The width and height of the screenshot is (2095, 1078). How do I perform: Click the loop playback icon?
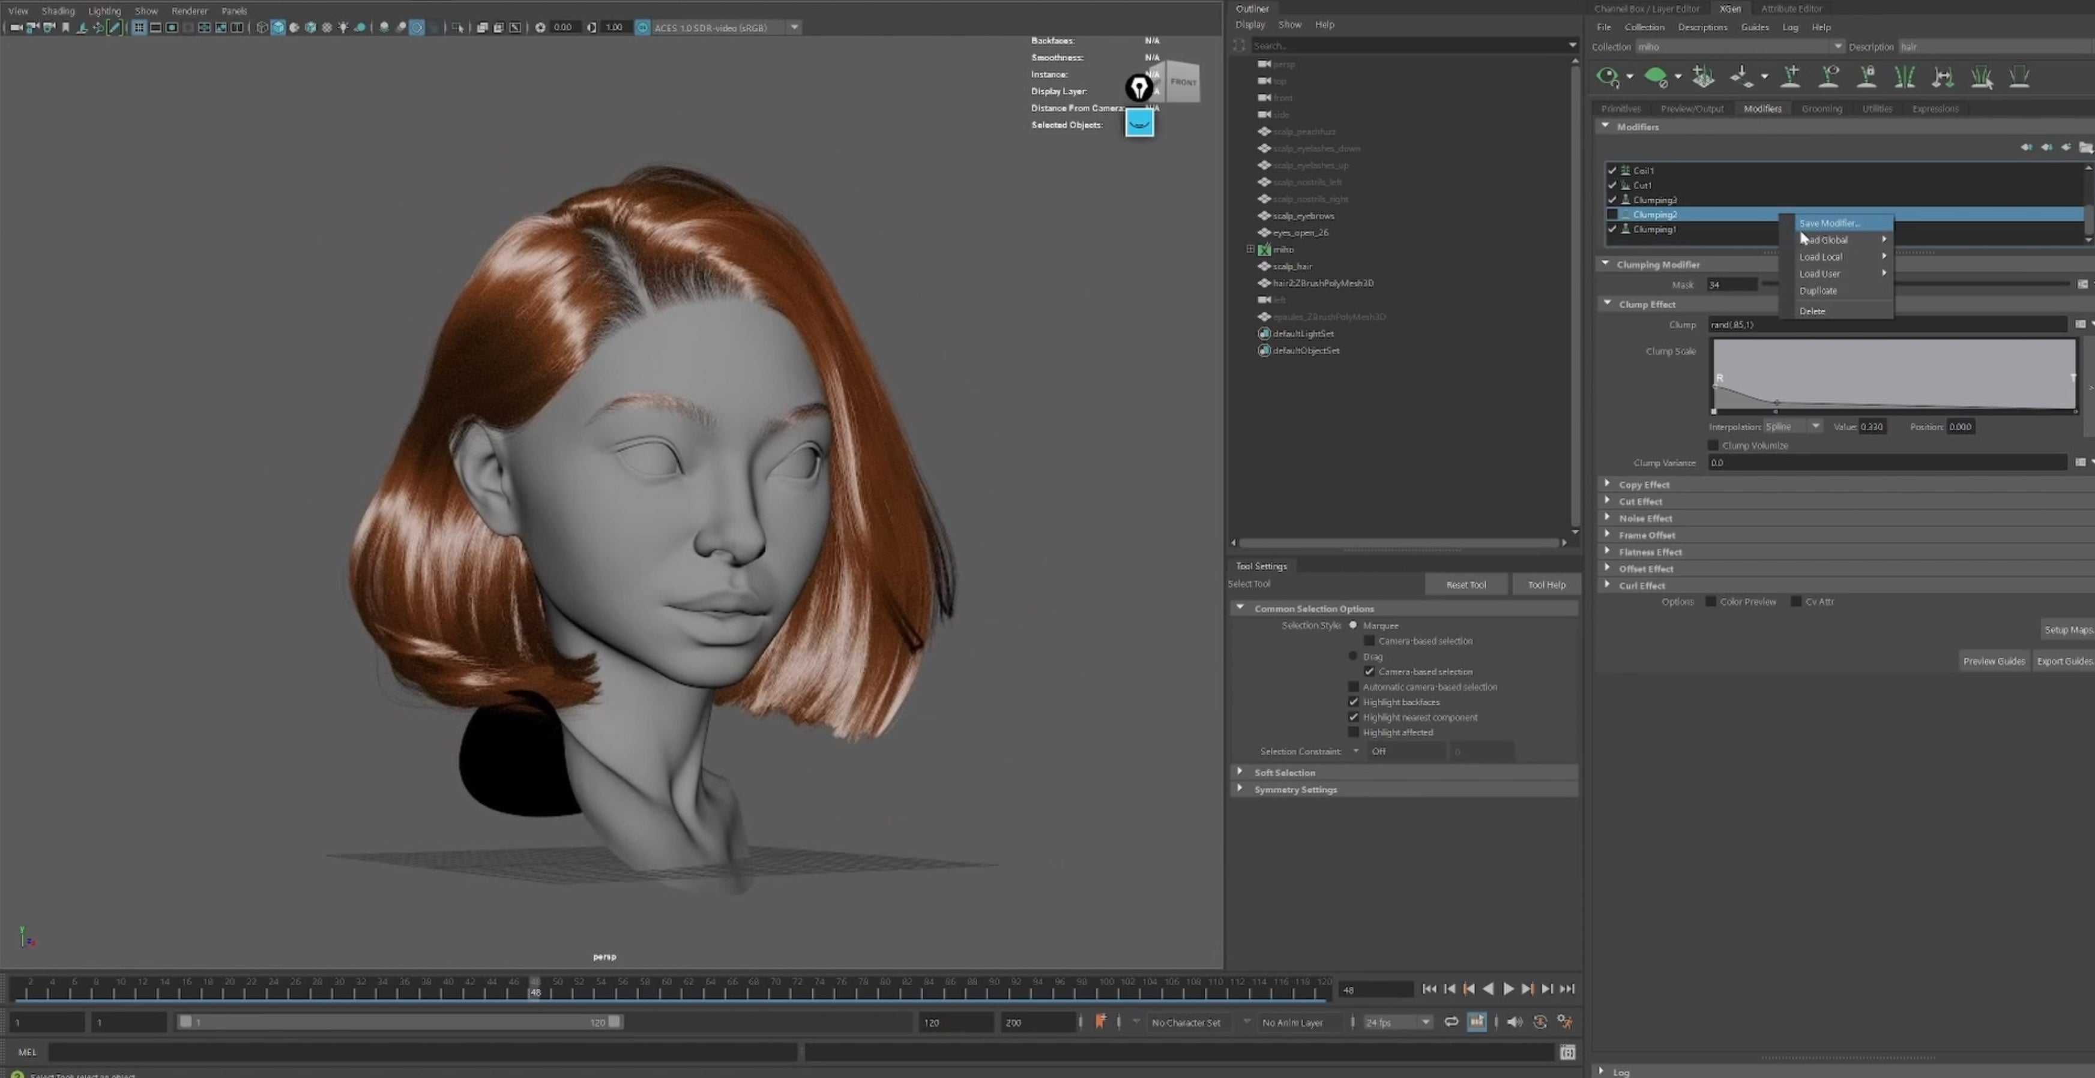tap(1451, 1022)
